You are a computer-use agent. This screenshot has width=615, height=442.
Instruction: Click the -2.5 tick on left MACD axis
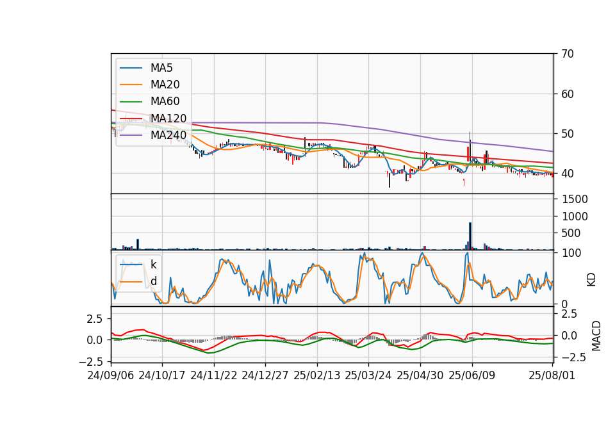[90, 361]
